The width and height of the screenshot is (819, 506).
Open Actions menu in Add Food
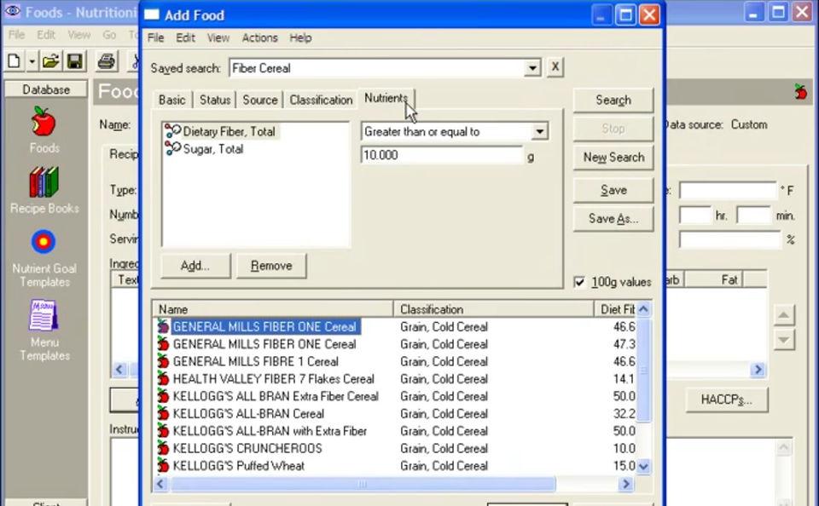(259, 37)
